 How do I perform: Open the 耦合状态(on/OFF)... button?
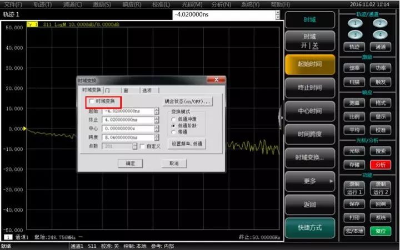(x=188, y=101)
